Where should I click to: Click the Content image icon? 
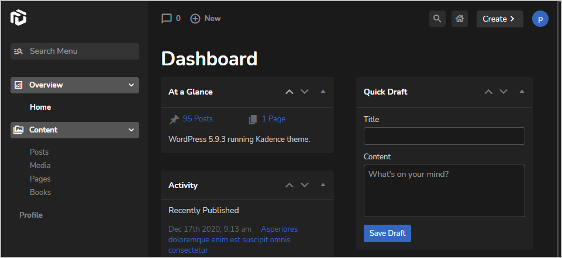pyautogui.click(x=18, y=130)
